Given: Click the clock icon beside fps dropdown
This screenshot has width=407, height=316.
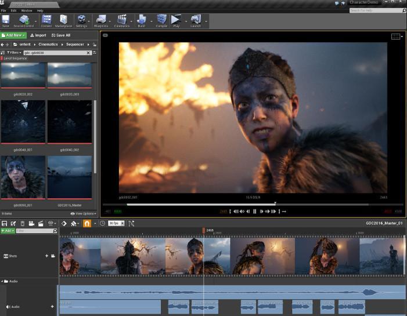Looking at the screenshot, I should pos(103,223).
